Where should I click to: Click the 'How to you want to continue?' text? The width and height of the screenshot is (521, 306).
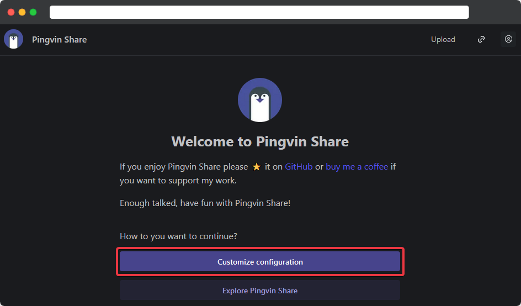point(178,236)
